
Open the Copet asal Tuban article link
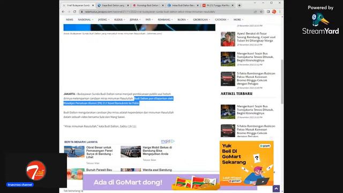point(256,37)
